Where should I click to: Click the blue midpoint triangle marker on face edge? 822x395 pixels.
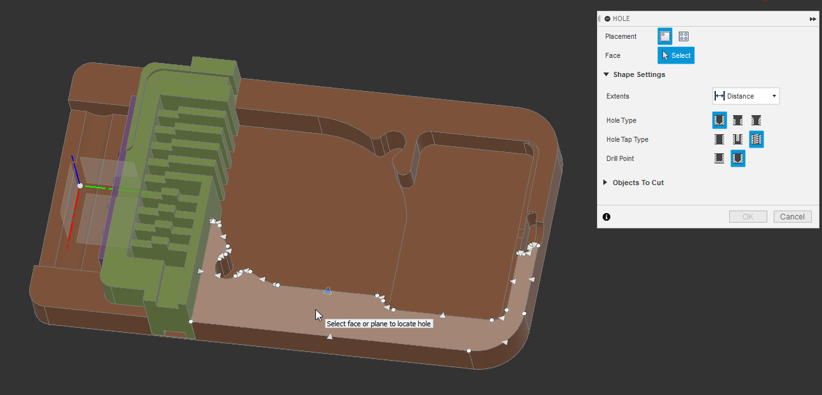(327, 290)
